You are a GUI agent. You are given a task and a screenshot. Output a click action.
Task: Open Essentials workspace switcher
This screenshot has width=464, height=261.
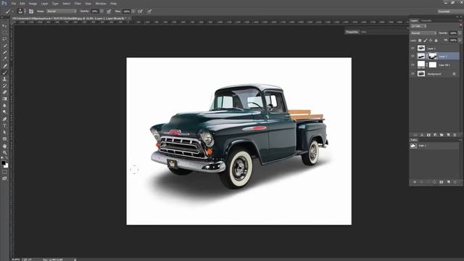click(x=450, y=12)
